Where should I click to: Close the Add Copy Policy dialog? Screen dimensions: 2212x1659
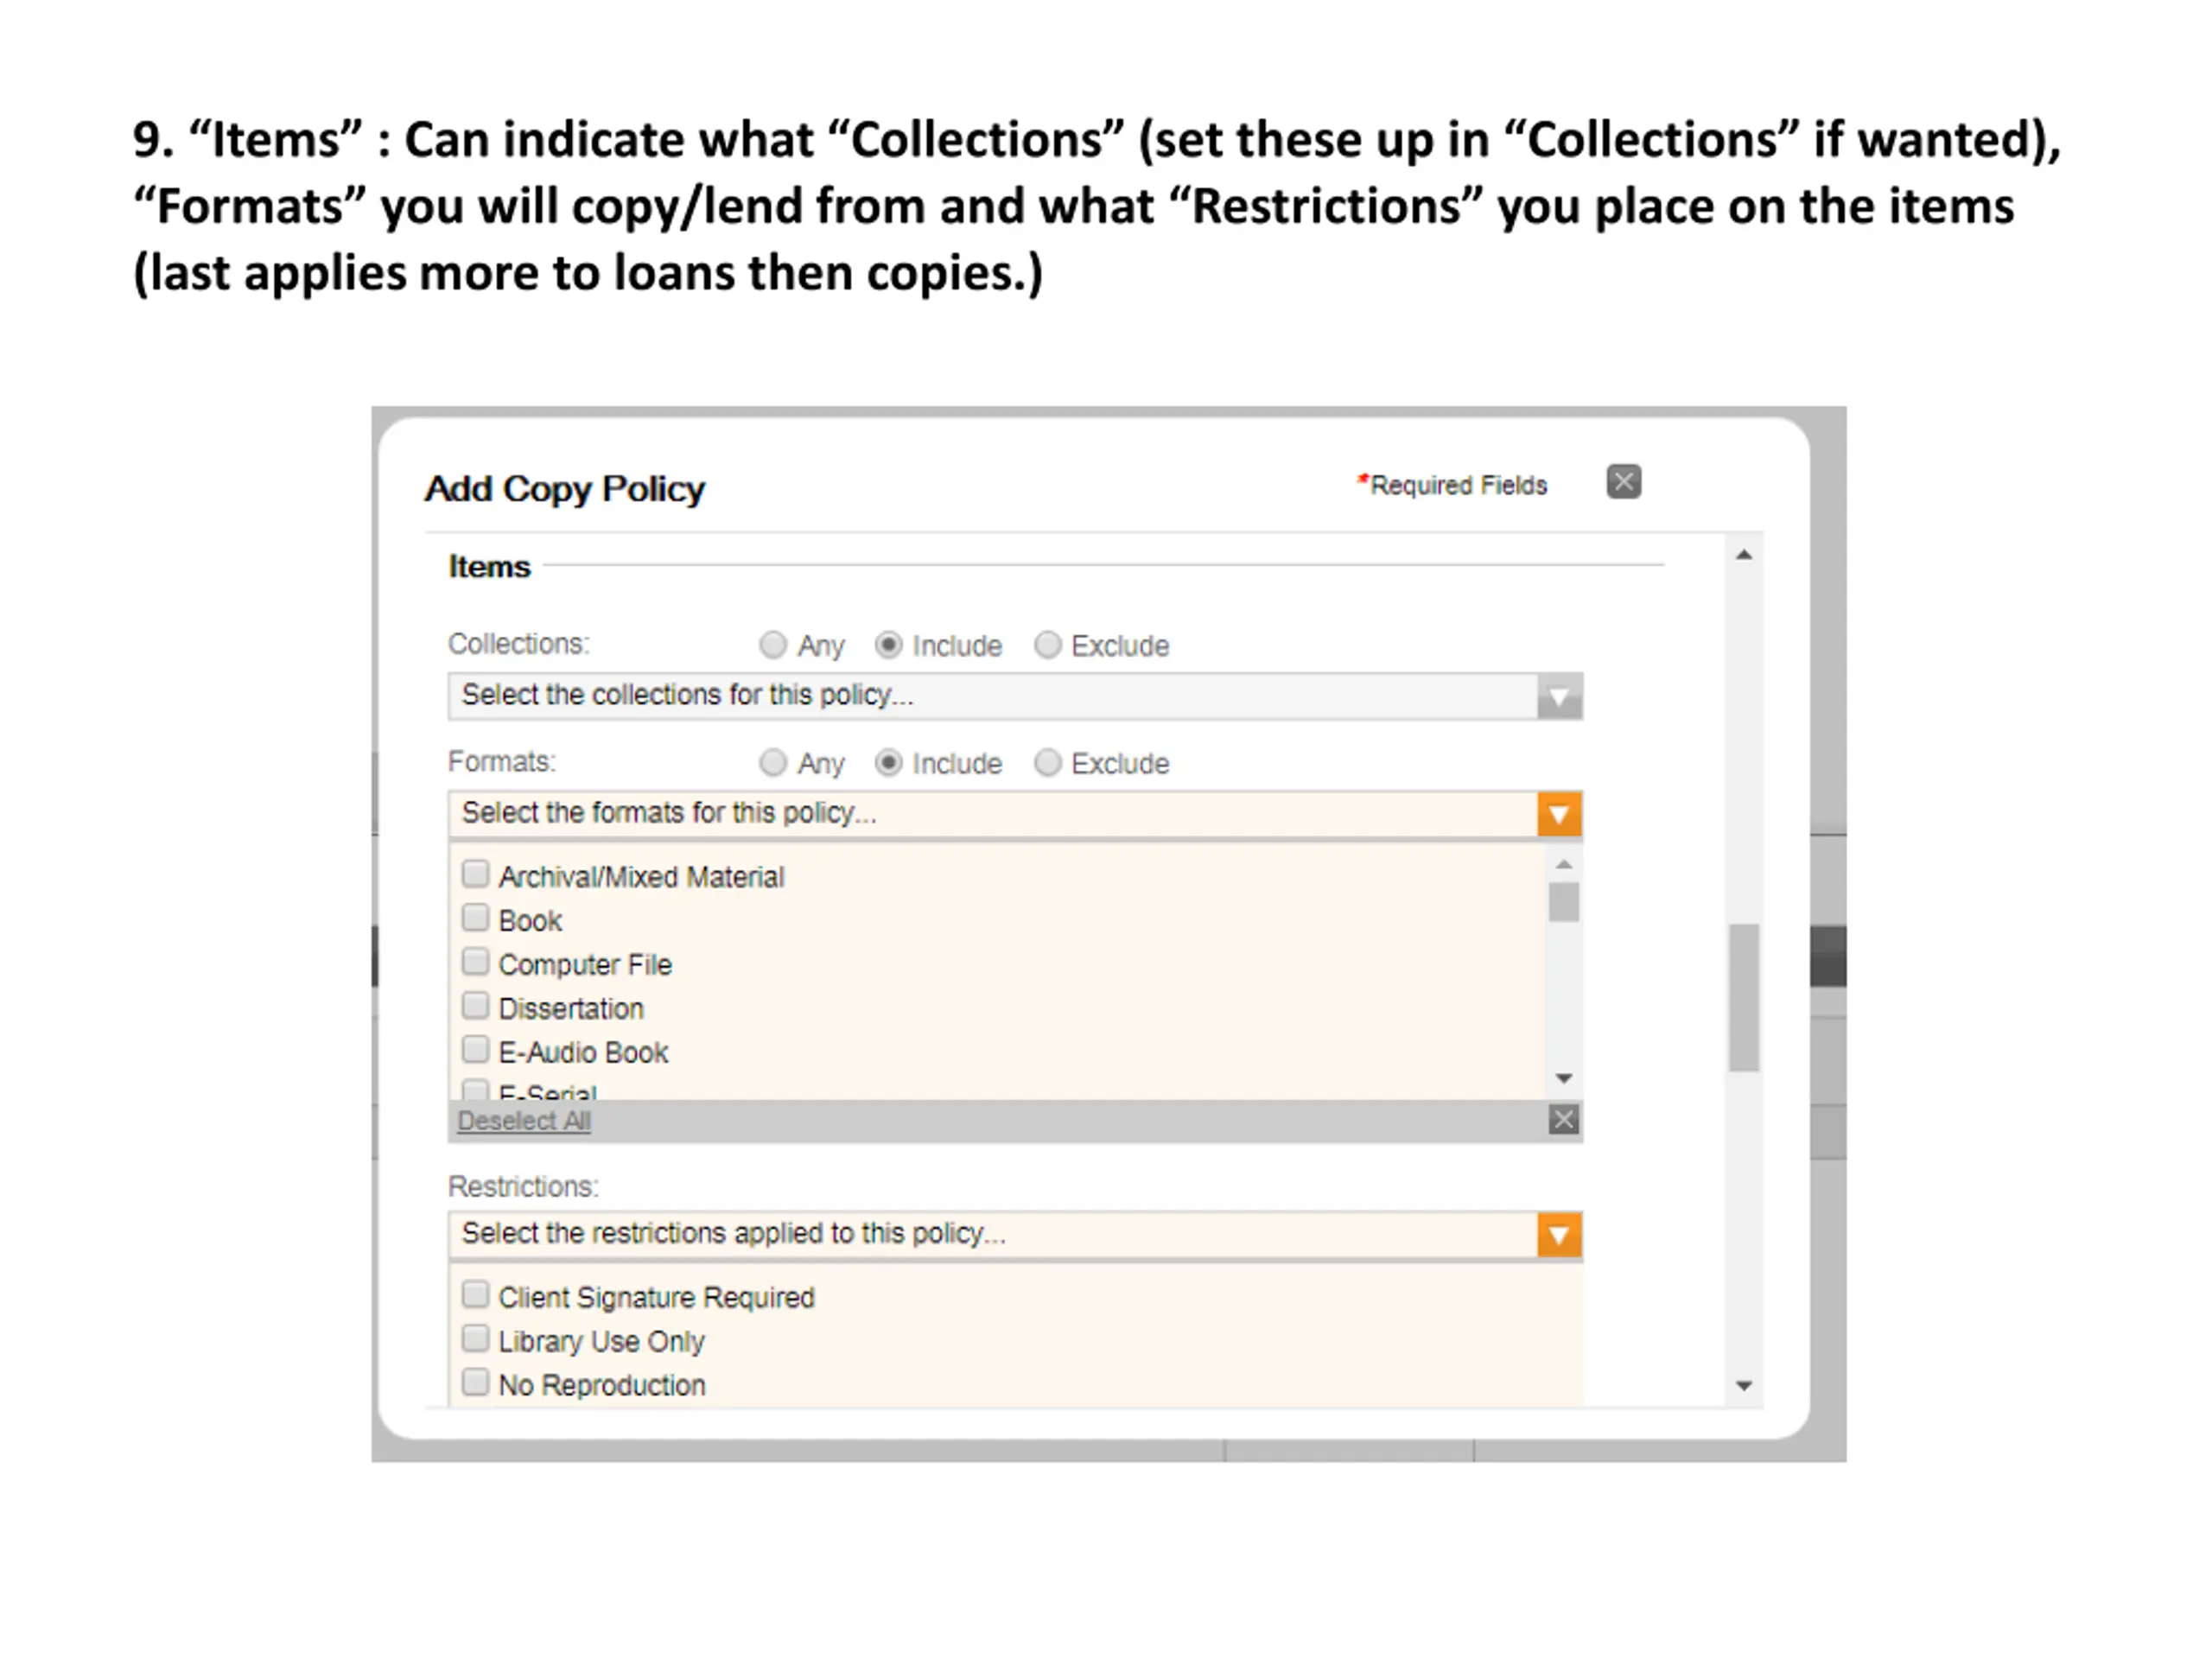pyautogui.click(x=1623, y=482)
